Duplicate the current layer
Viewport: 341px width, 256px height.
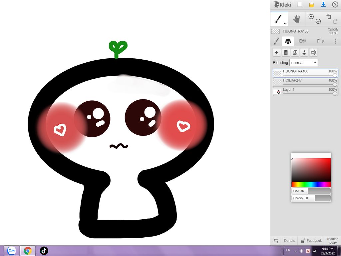295,52
